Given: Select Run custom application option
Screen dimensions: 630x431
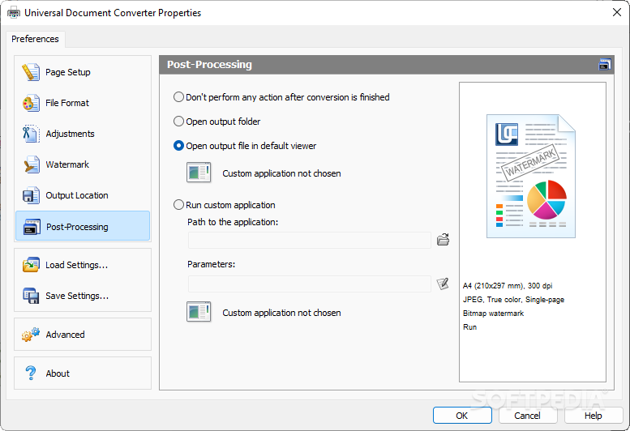Looking at the screenshot, I should tap(225, 205).
